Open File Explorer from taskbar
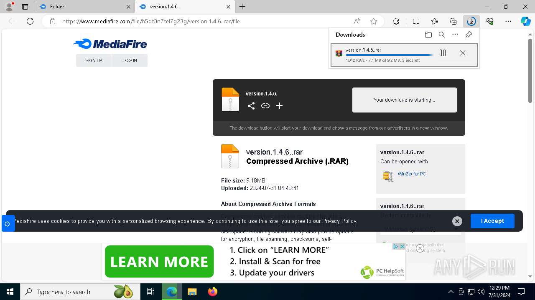This screenshot has height=300, width=535. pyautogui.click(x=192, y=292)
